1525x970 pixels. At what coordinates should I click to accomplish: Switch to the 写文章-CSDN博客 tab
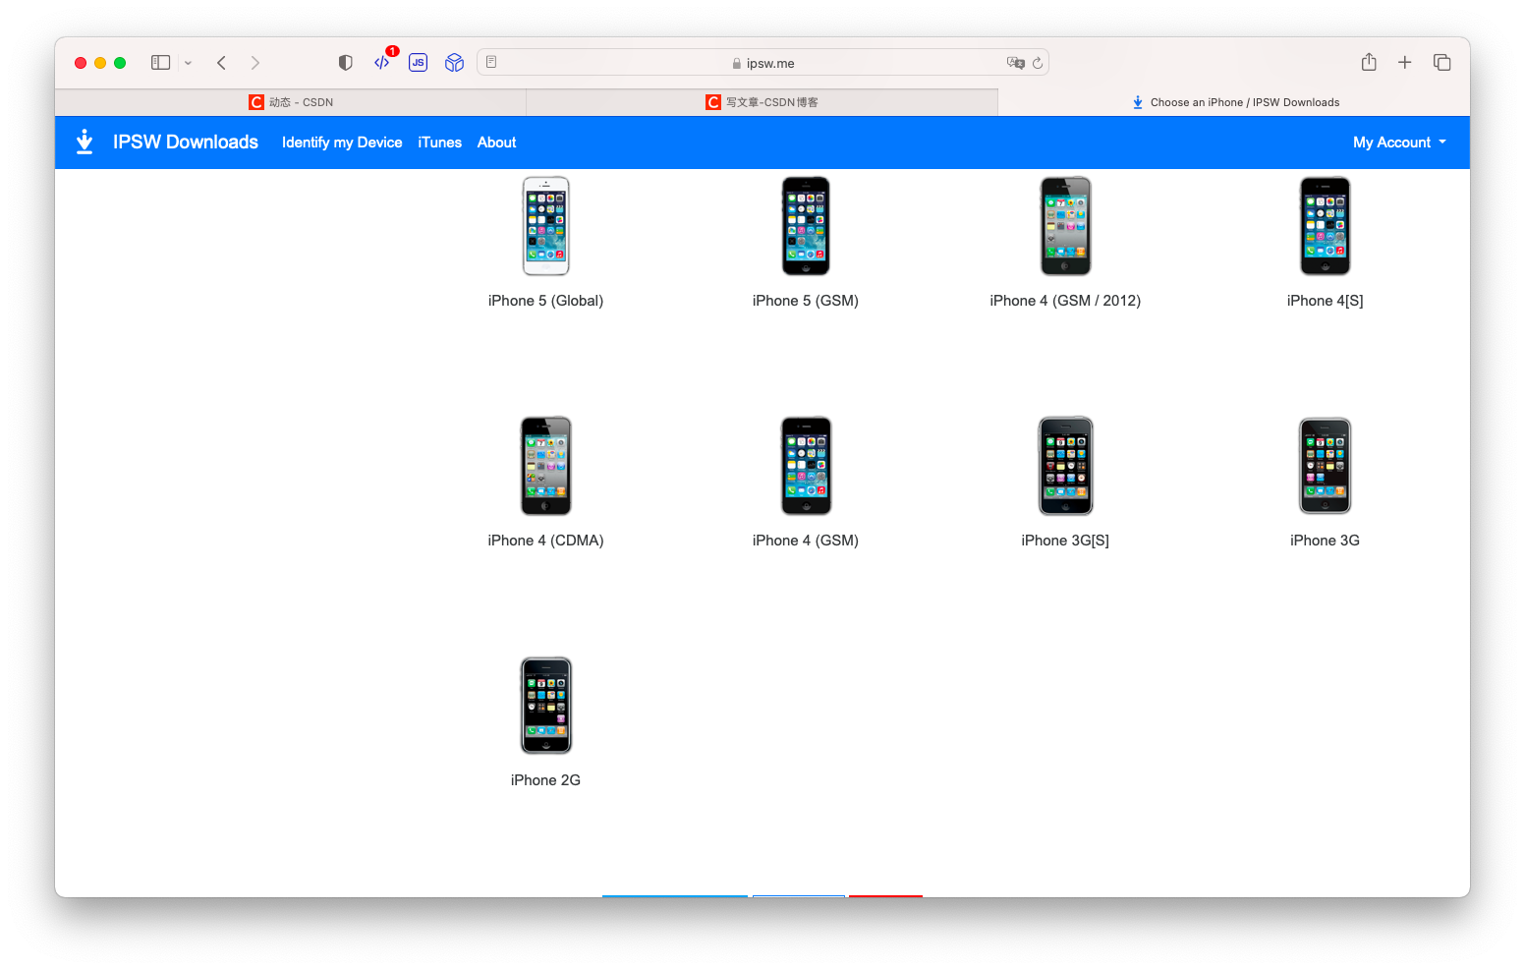coord(762,102)
